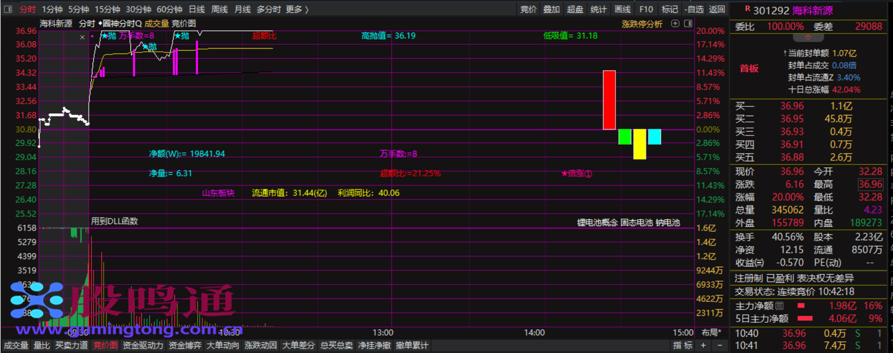Toggle the 标记 mark option

tap(670, 9)
